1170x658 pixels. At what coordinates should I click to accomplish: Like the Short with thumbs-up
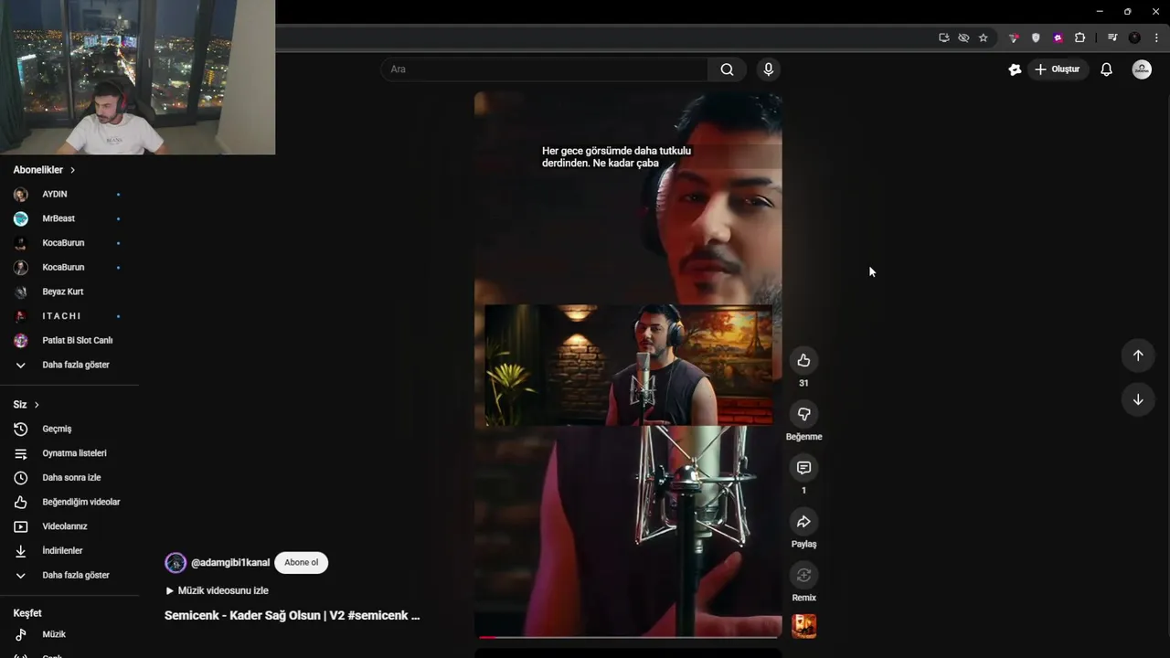click(803, 360)
